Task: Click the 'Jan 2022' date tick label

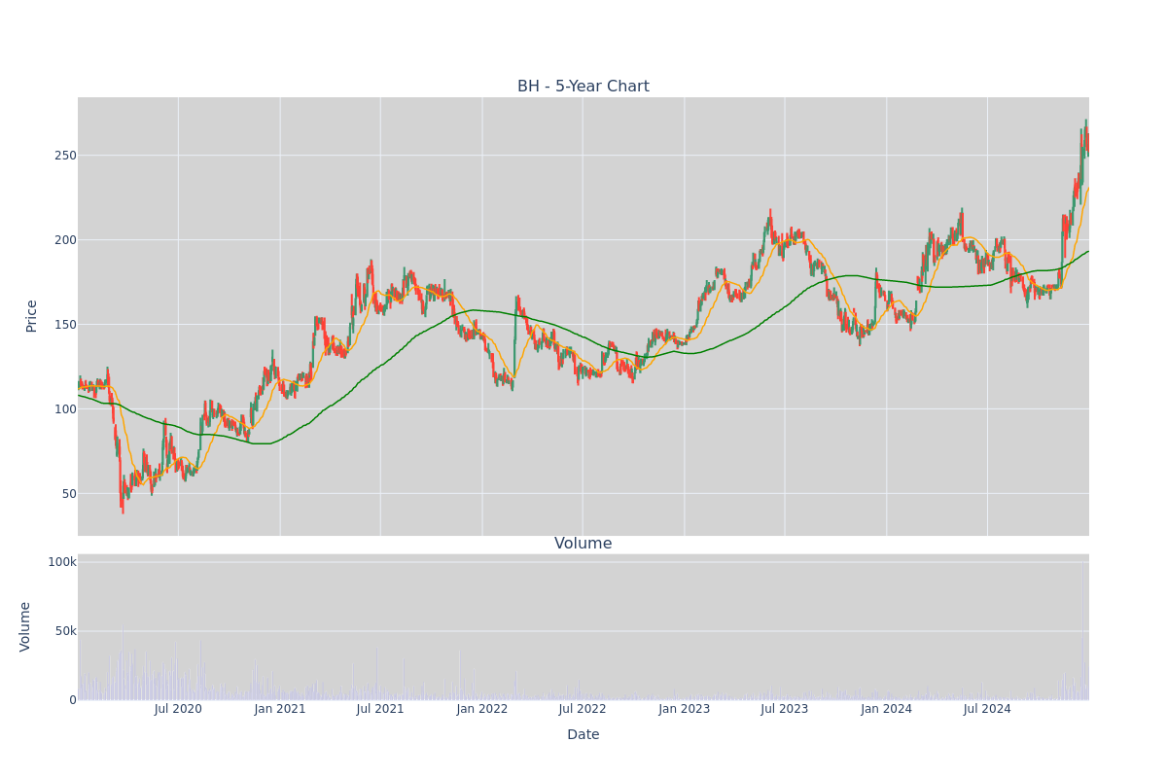Action: (x=482, y=709)
